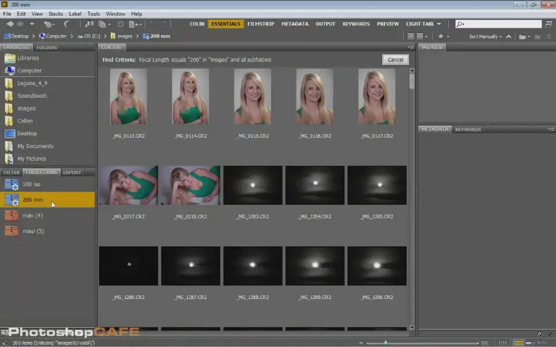Rotate counterclockwise with the toolbar icon
The image size is (556, 347).
(x=152, y=24)
